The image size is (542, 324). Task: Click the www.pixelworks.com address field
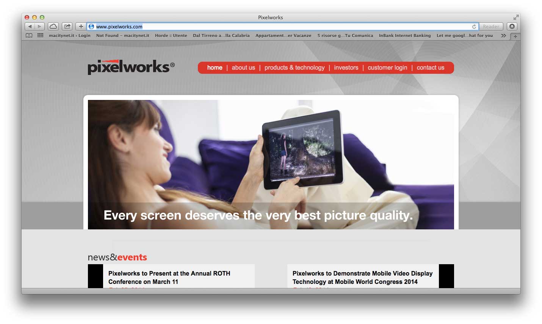tap(282, 26)
